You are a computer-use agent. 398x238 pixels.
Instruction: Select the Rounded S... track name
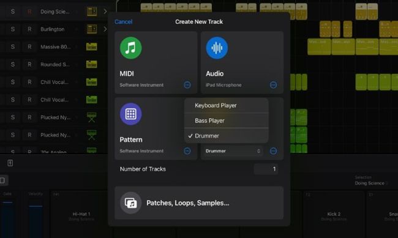(55, 64)
